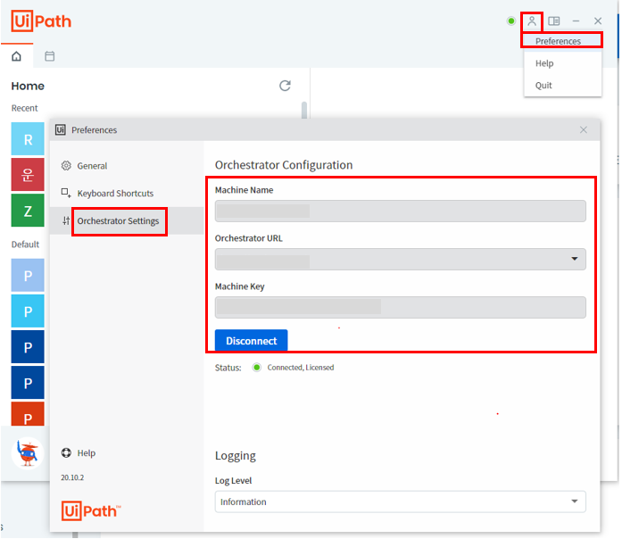Screen dimensions: 622x539
Task: Open the orange P process tile
Action: (28, 415)
